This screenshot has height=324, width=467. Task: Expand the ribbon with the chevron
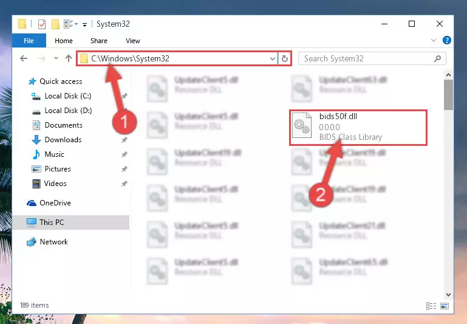point(434,40)
